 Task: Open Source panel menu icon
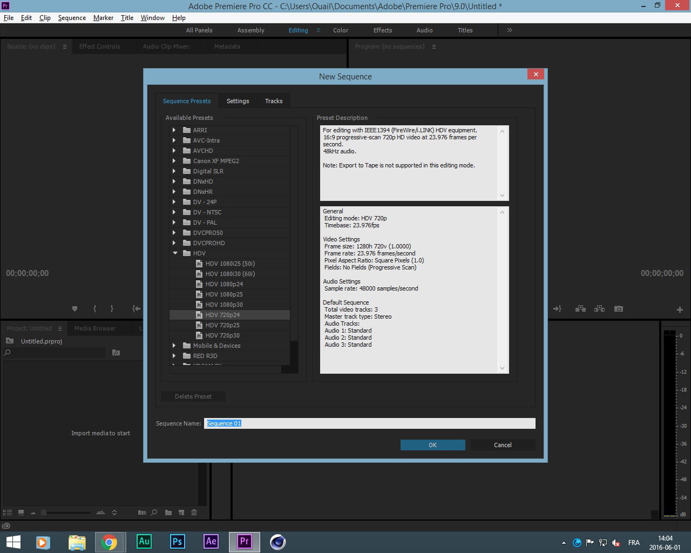(65, 46)
